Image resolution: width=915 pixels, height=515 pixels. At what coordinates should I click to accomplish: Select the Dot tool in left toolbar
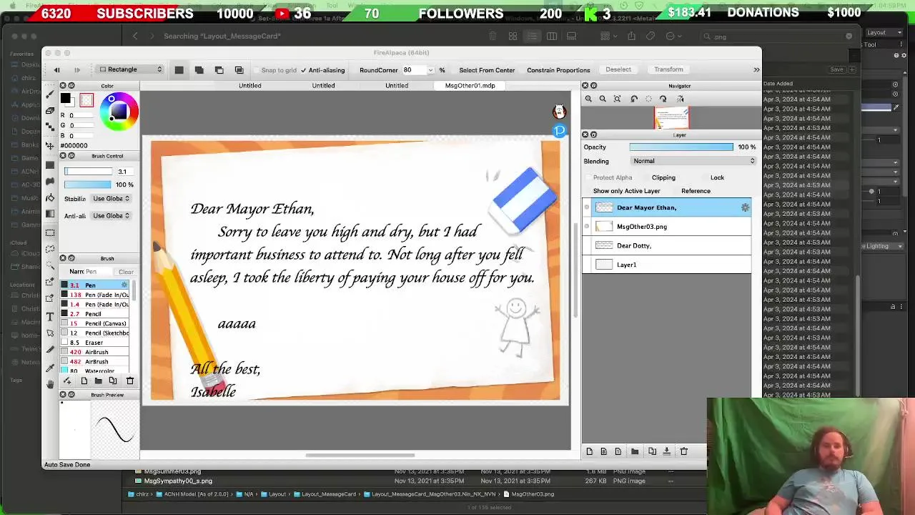coord(50,127)
